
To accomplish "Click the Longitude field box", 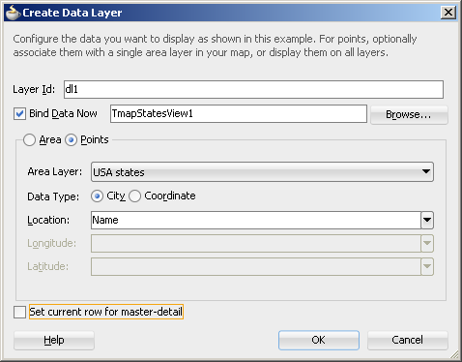I will click(x=256, y=243).
